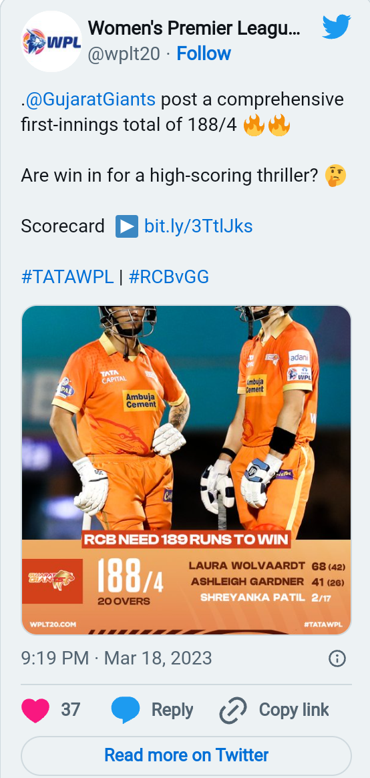
Task: Follow the @wplt20 account
Action: 204,53
